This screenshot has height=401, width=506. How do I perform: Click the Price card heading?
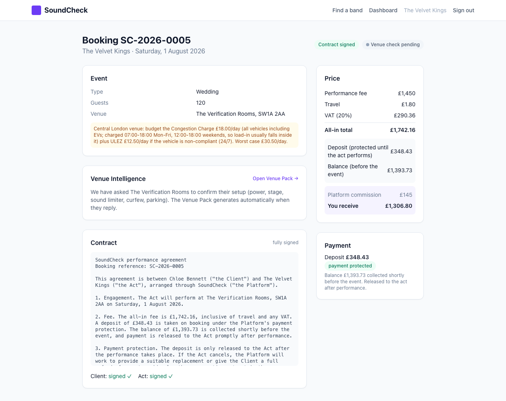tap(332, 78)
